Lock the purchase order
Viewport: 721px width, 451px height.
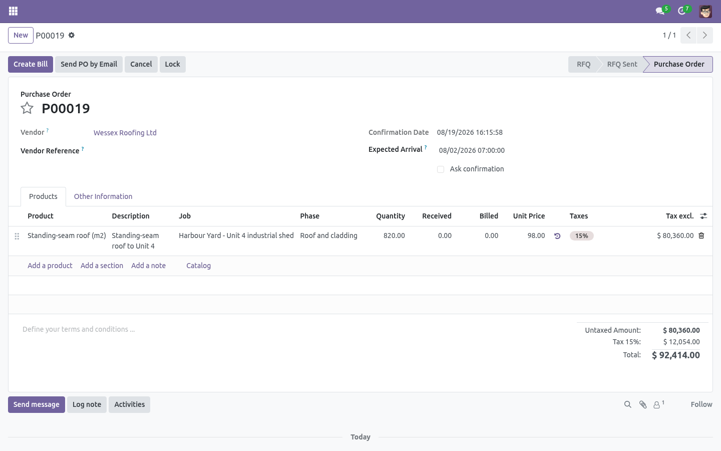point(172,64)
